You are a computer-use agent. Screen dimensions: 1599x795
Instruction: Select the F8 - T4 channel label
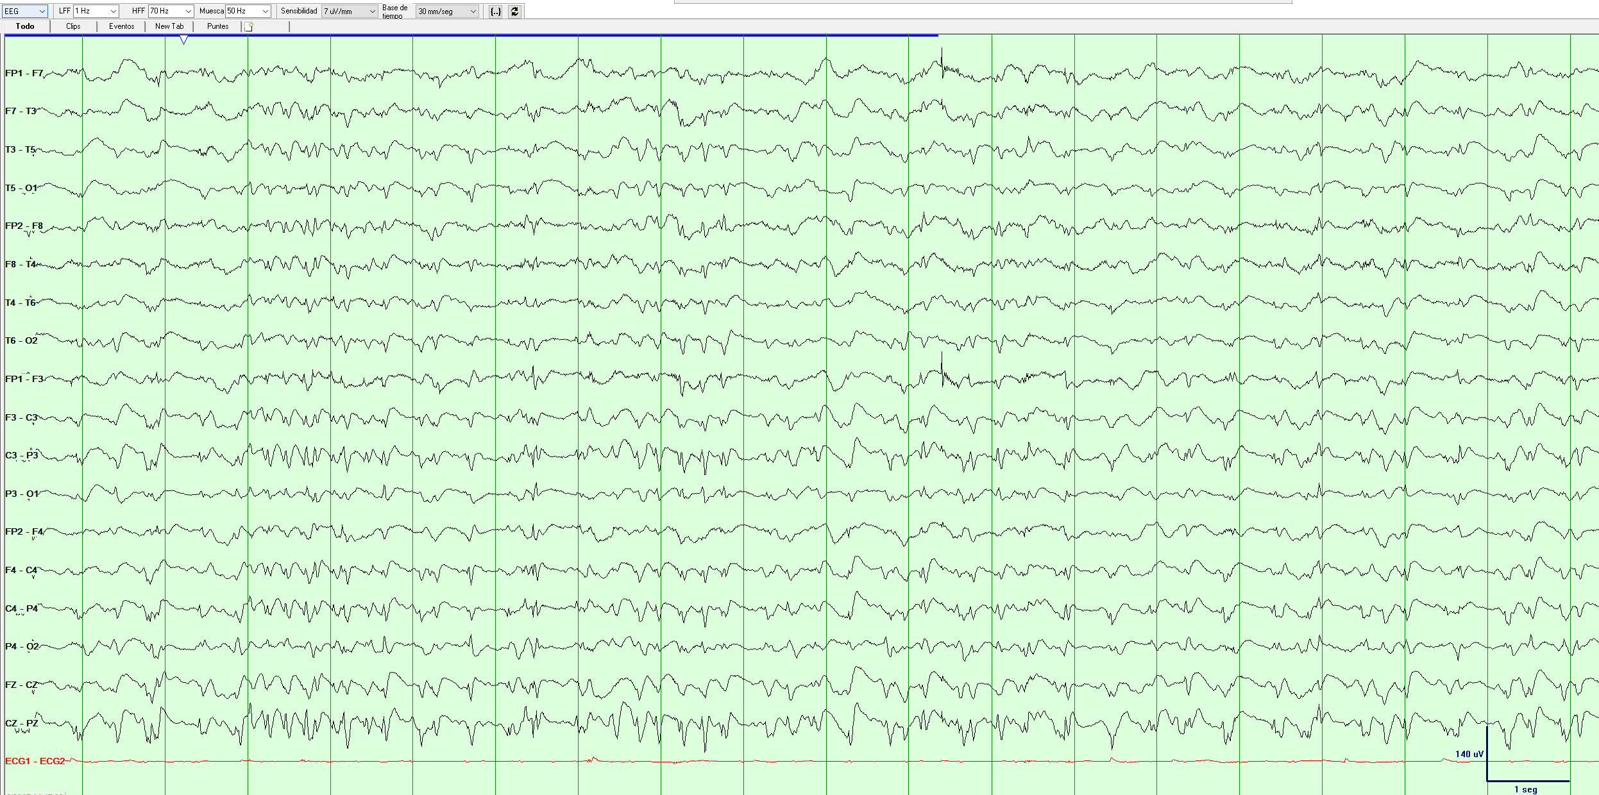(x=21, y=264)
